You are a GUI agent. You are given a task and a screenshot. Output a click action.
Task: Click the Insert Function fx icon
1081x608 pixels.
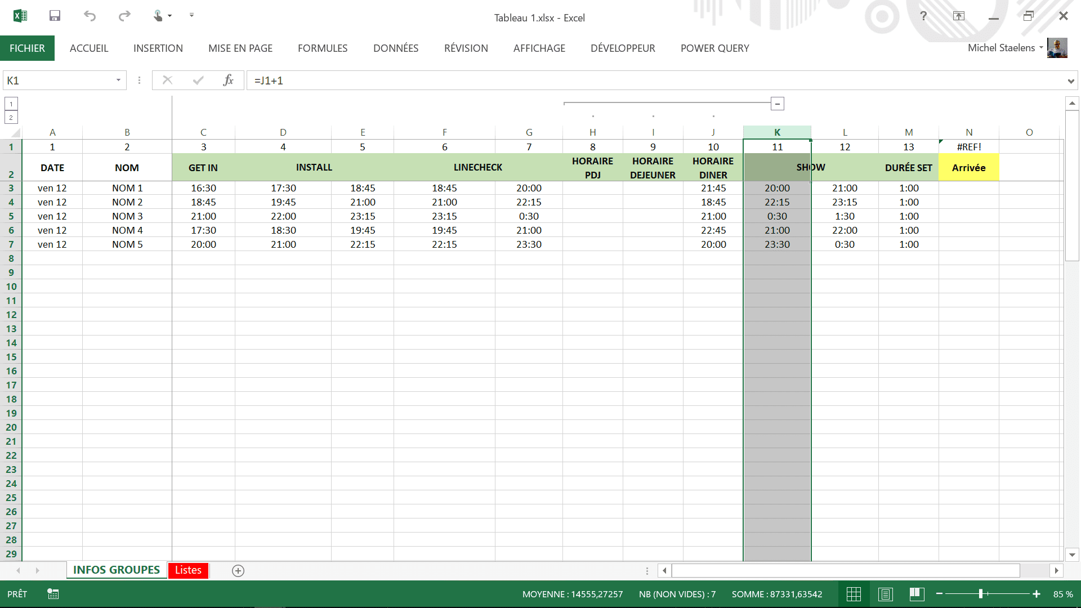click(x=228, y=81)
